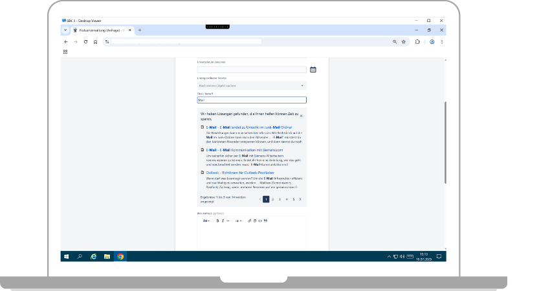550x291 pixels.
Task: Open the Chrome profile avatar
Action: [x=432, y=42]
